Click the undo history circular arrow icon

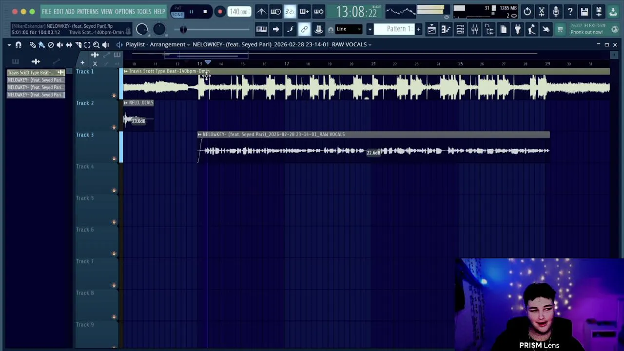click(x=527, y=11)
